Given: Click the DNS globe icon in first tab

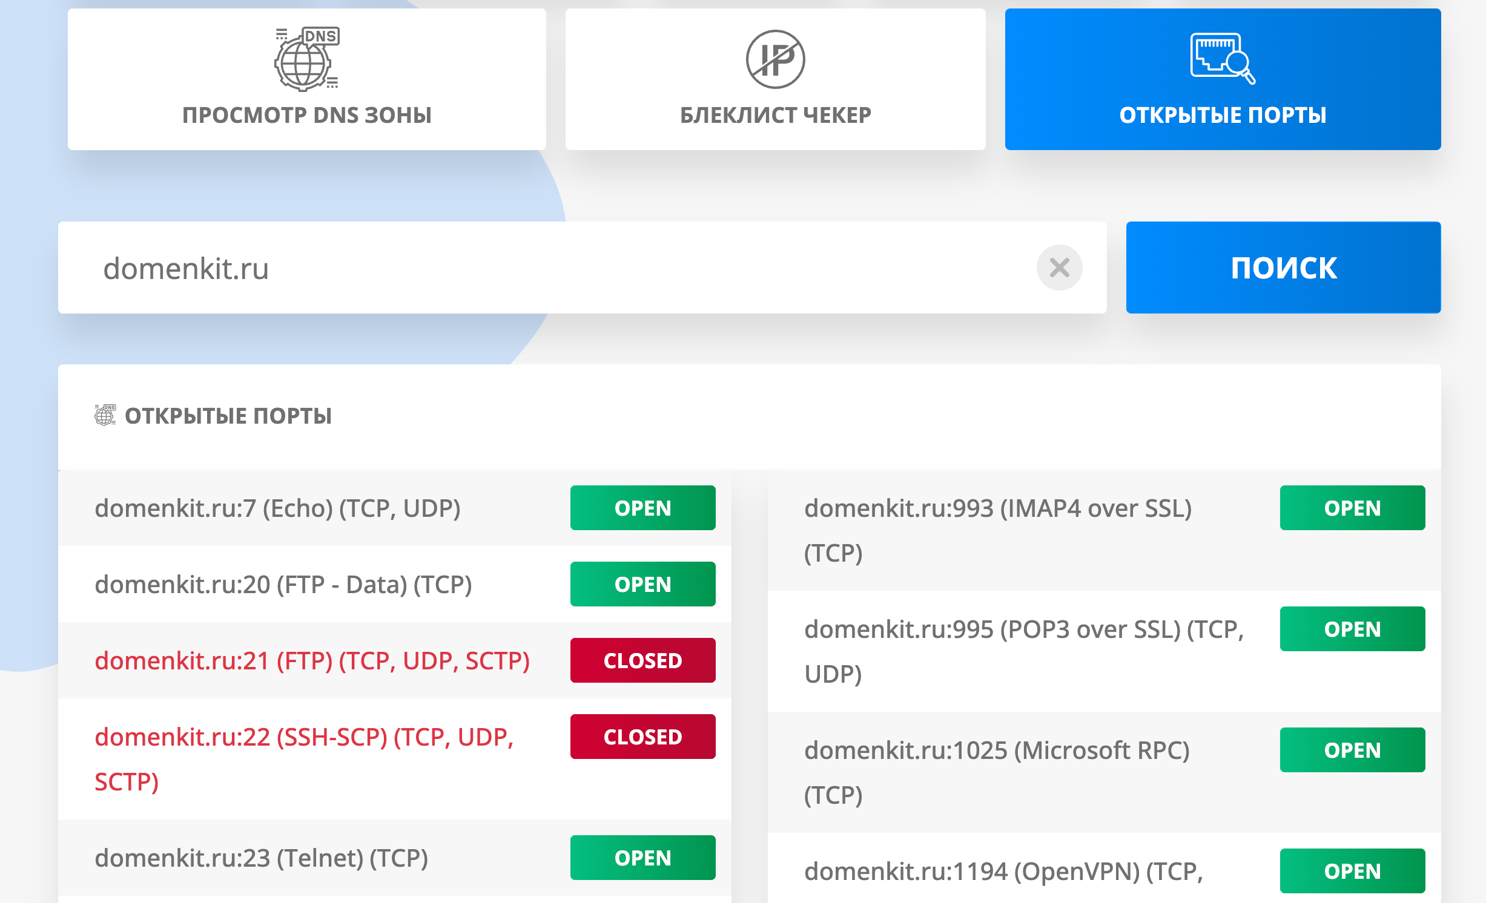Looking at the screenshot, I should (306, 60).
